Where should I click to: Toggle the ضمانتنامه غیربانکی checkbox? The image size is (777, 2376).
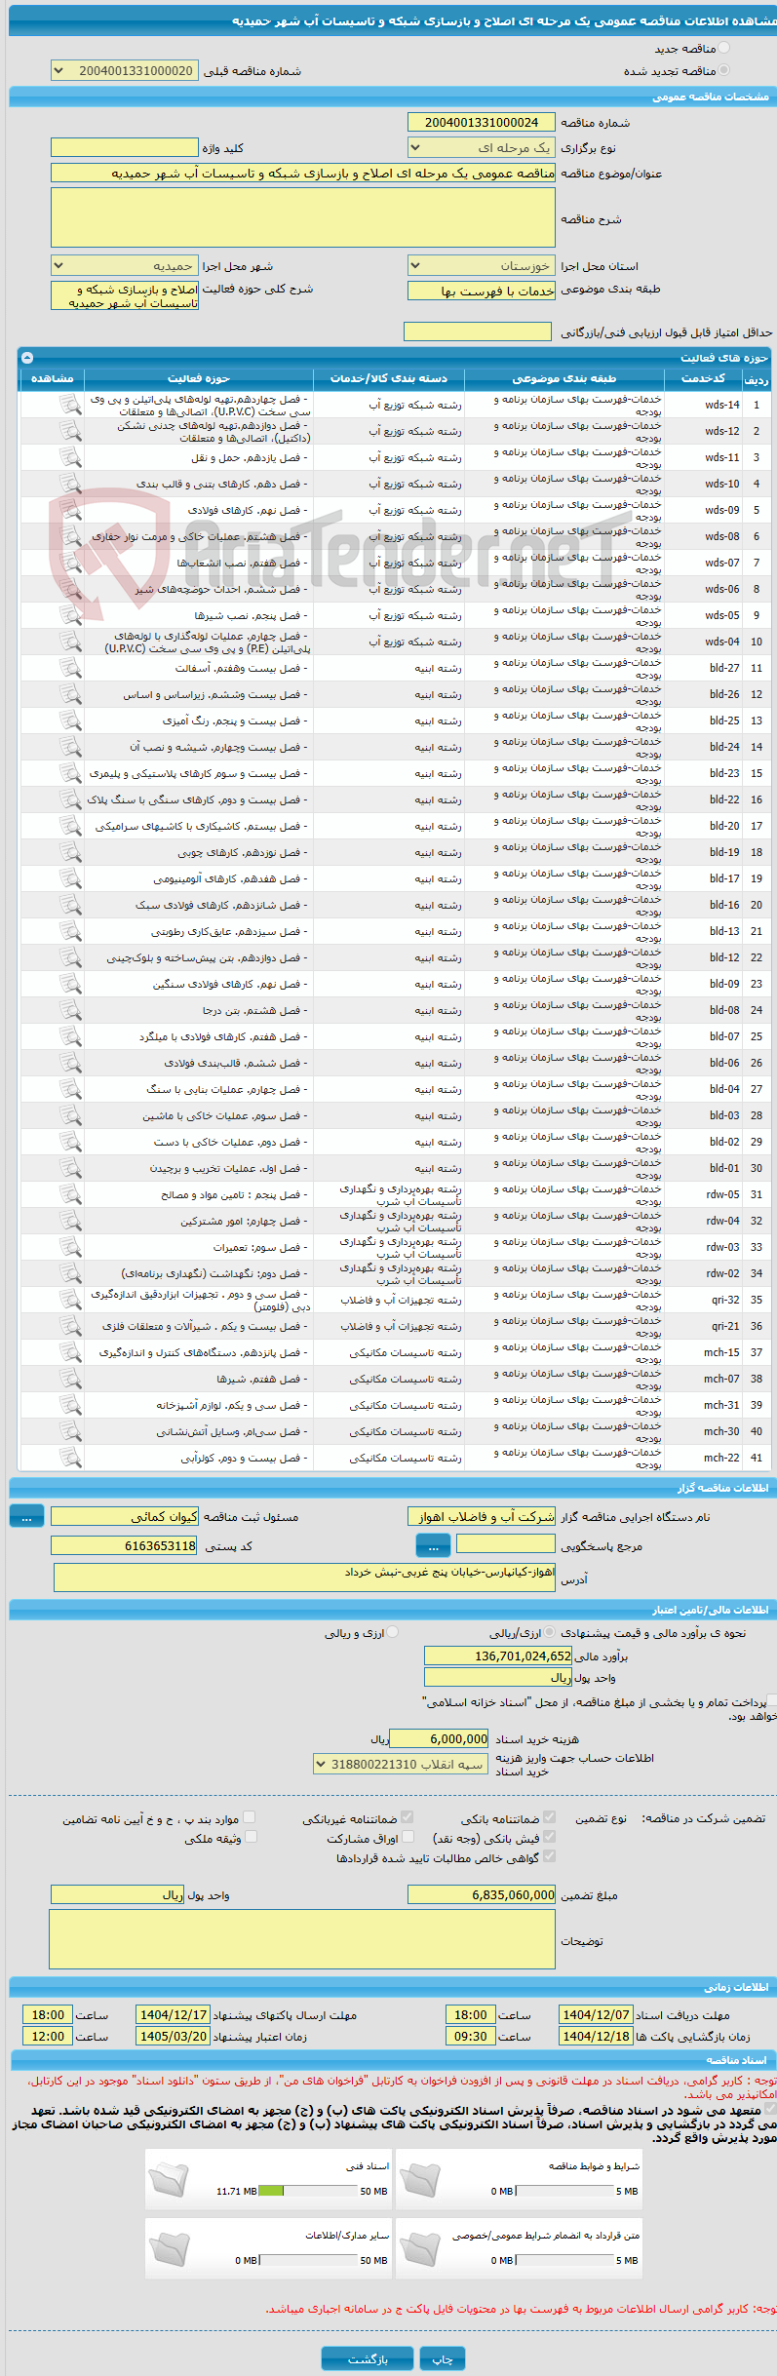(x=408, y=1817)
